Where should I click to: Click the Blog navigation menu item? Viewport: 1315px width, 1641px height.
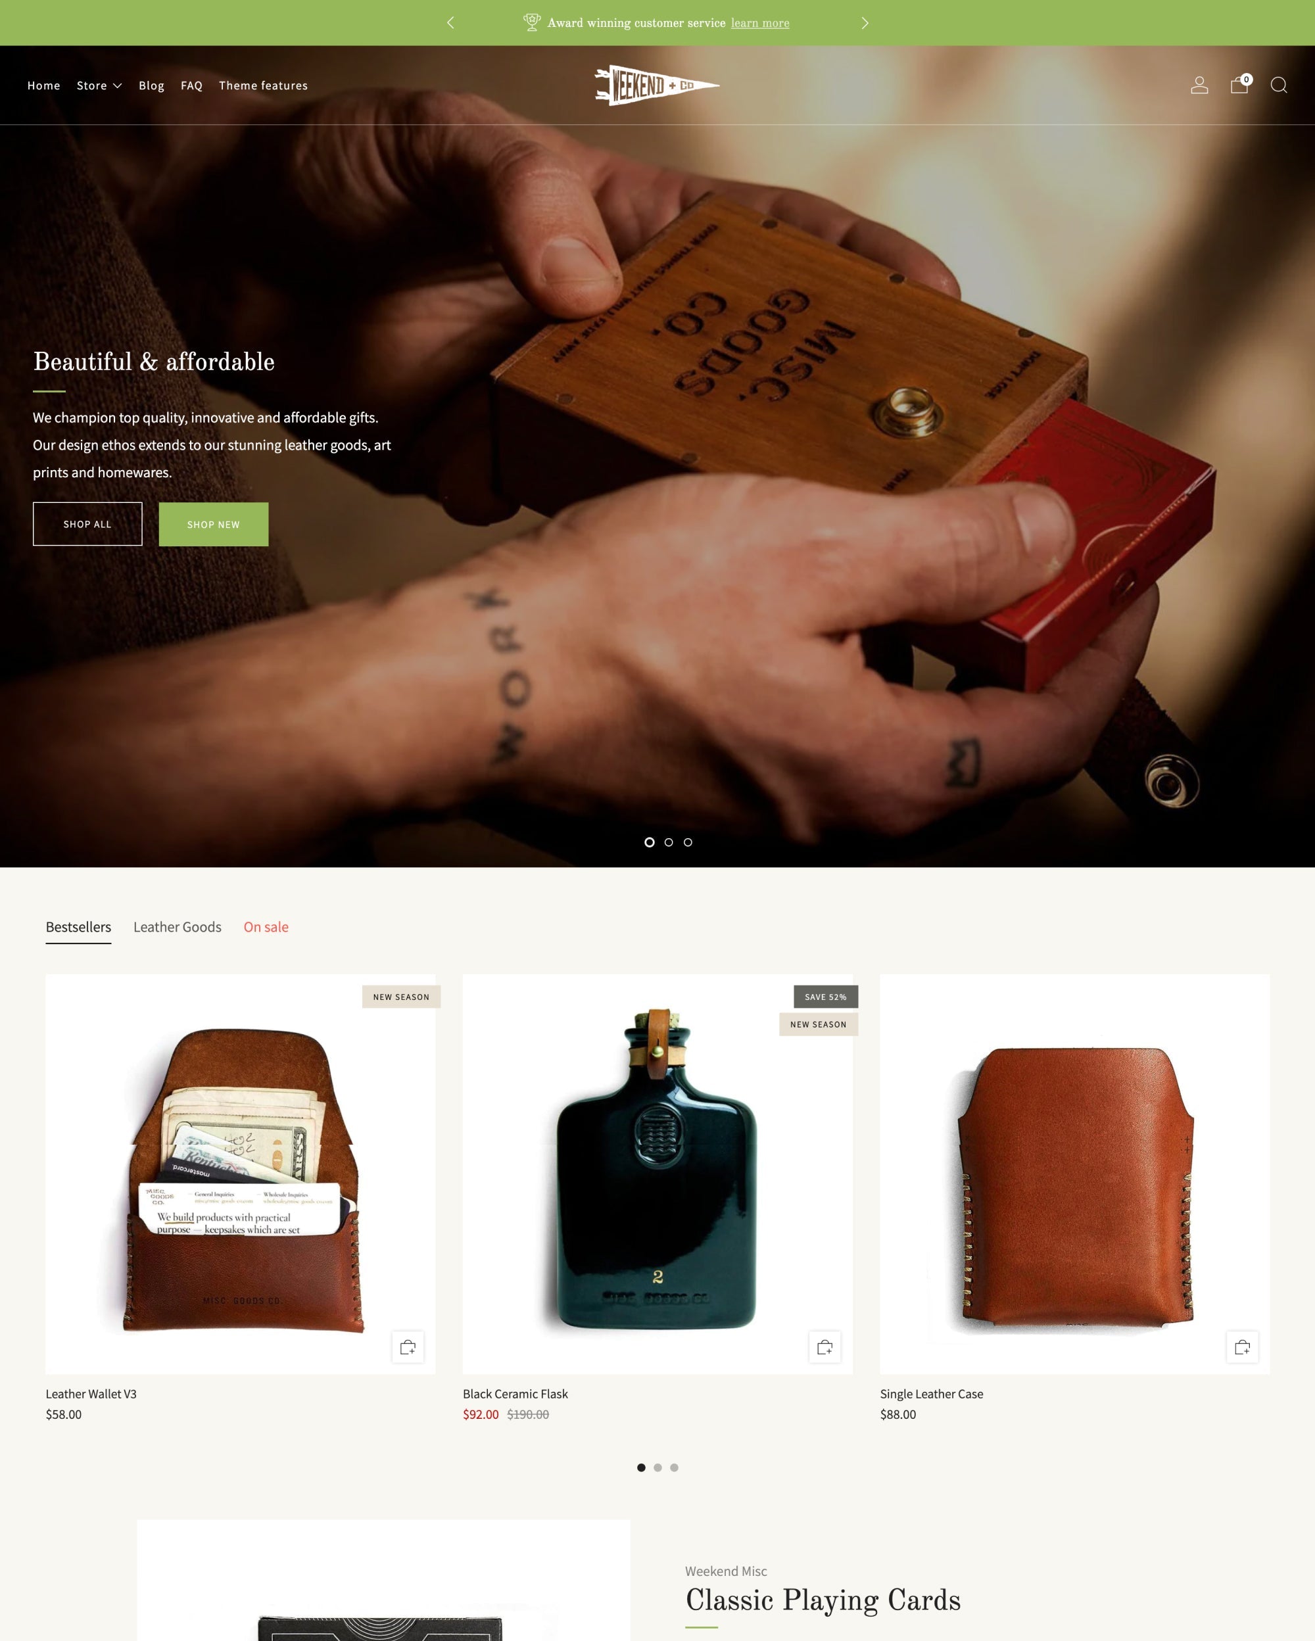[x=151, y=85]
